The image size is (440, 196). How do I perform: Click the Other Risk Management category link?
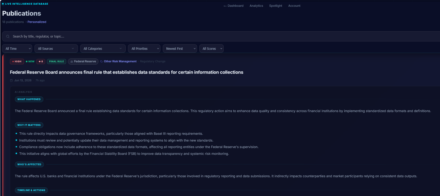pyautogui.click(x=120, y=62)
